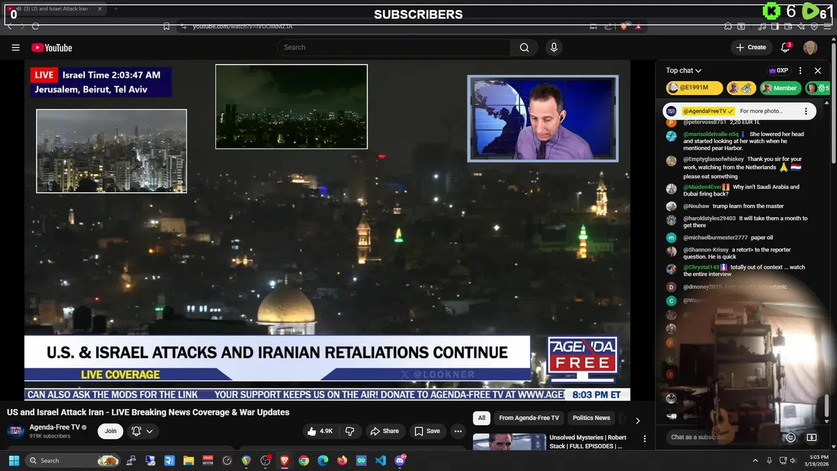Open Brave Shields lion icon

pos(624,26)
